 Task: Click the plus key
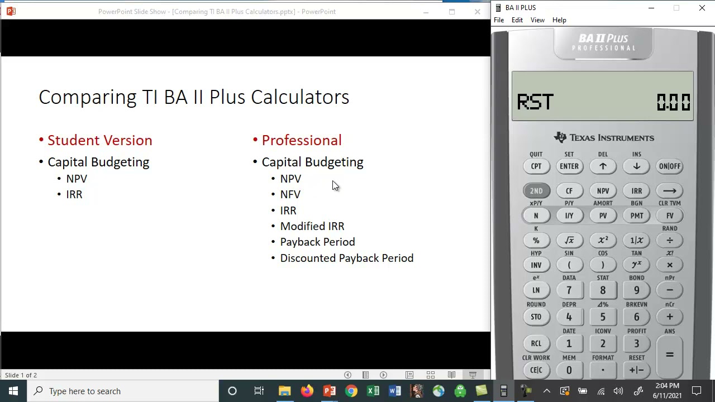tap(670, 317)
